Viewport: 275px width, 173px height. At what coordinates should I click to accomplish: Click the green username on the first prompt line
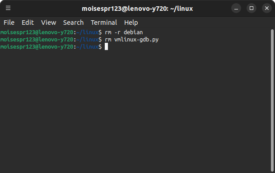[x=18, y=32]
